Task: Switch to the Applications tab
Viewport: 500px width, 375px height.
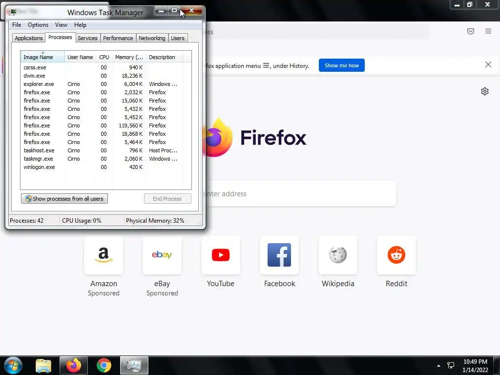Action: [29, 38]
